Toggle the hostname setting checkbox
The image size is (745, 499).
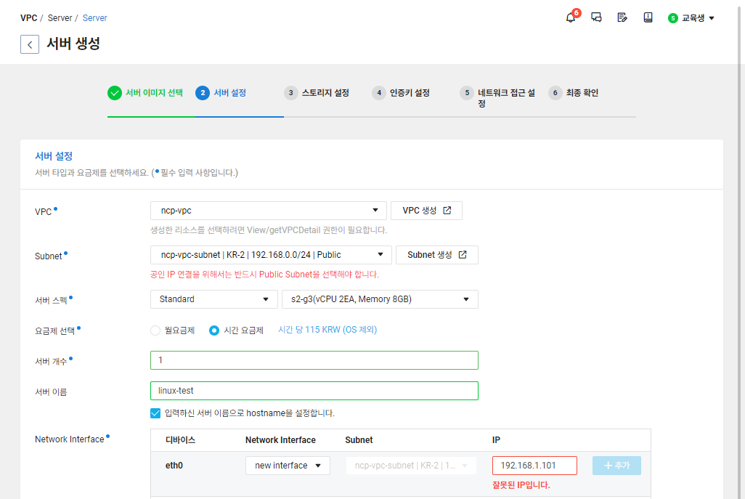[x=155, y=413]
